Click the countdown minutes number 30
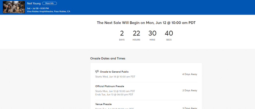This screenshot has width=255, height=109. click(152, 33)
